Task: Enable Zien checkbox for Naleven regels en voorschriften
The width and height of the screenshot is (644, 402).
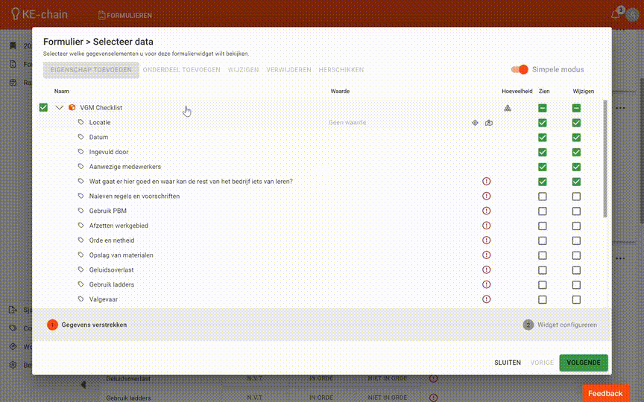Action: pyautogui.click(x=543, y=197)
